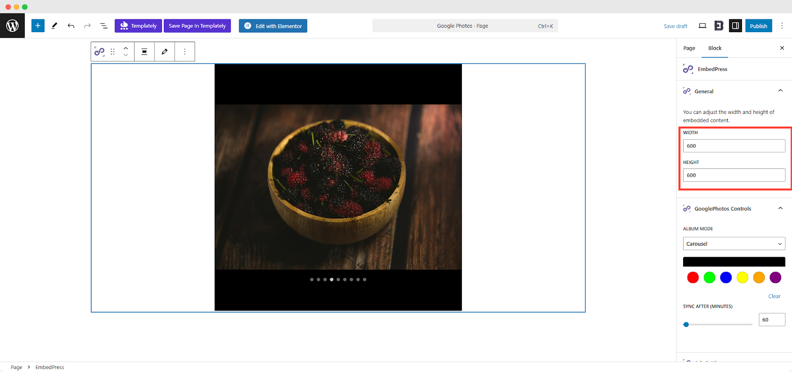Open the Document Overview list icon

point(103,26)
